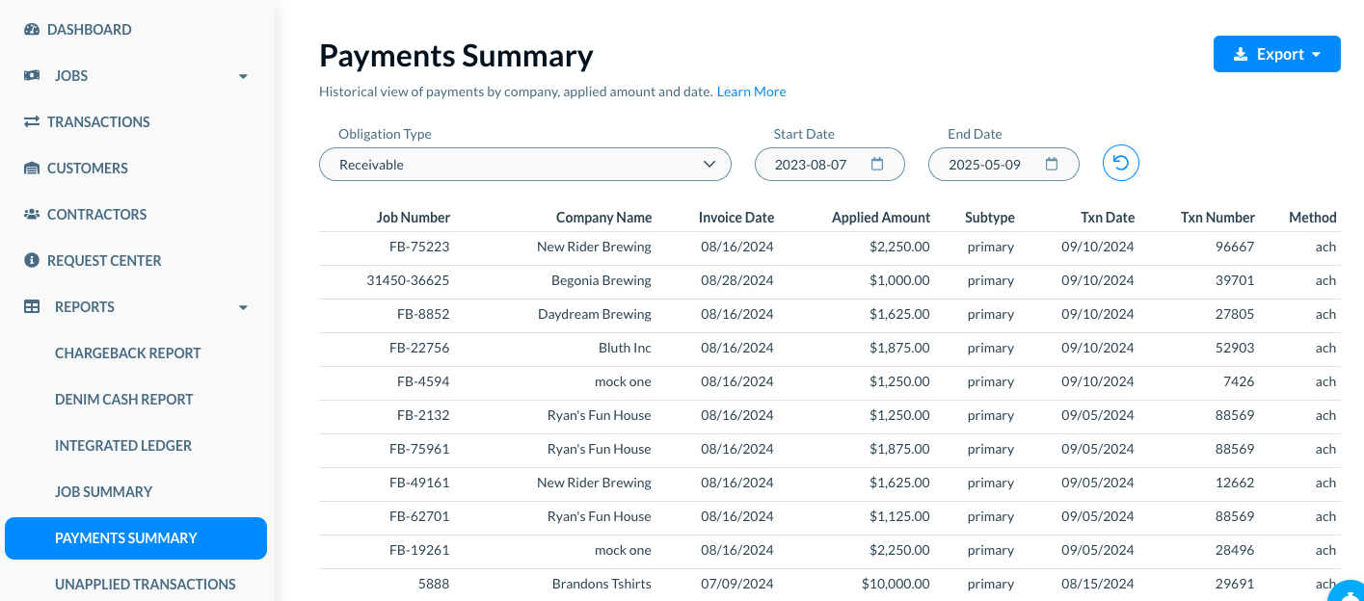1364x601 pixels.
Task: Click the Request Center info icon
Action: [x=32, y=261]
